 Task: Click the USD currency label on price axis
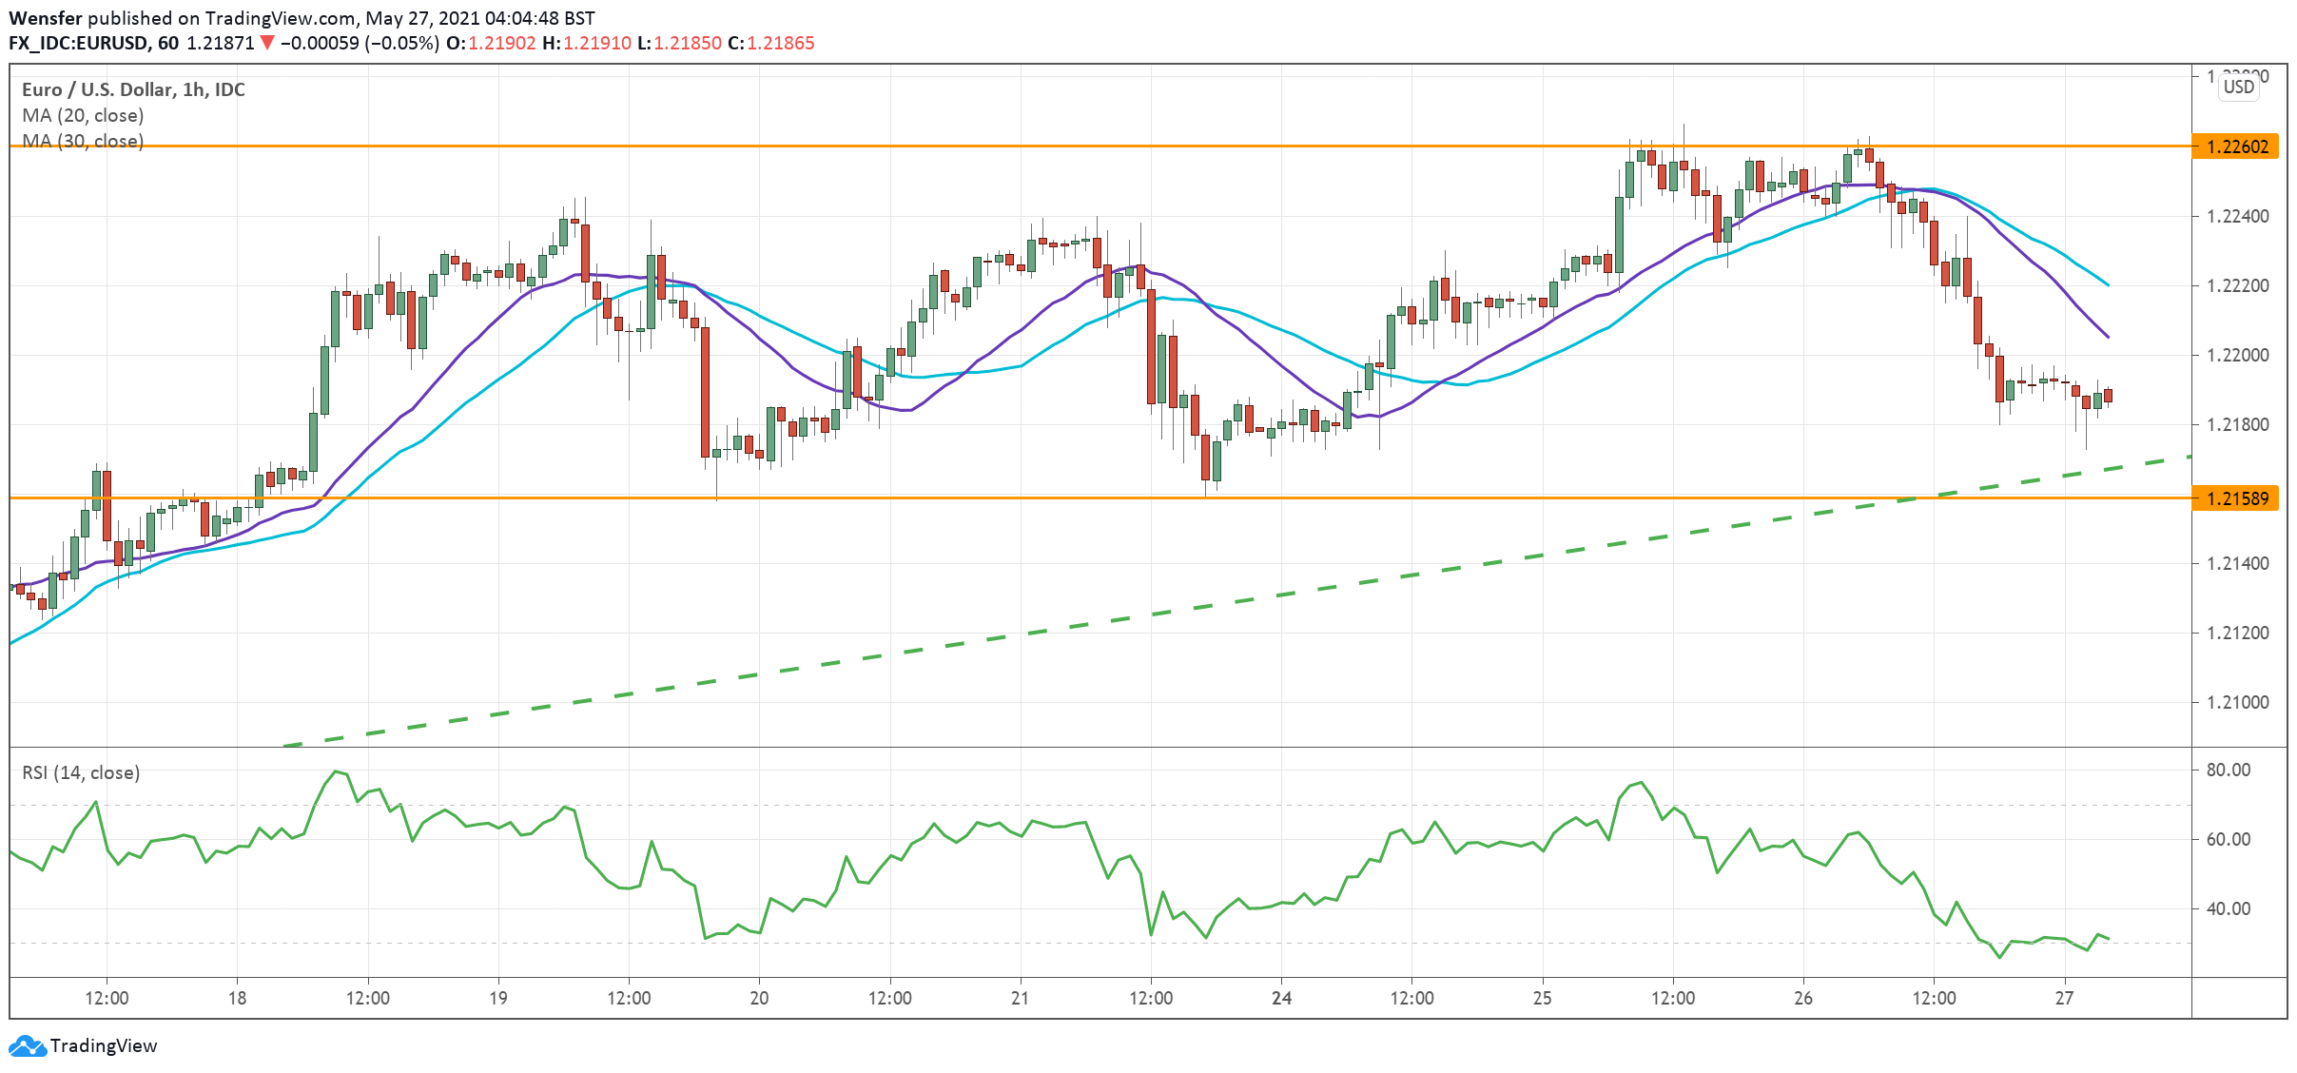(2238, 88)
